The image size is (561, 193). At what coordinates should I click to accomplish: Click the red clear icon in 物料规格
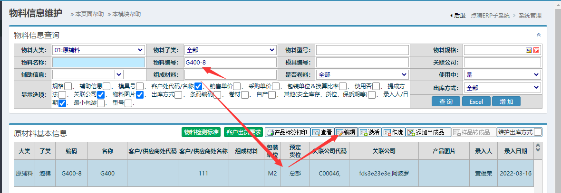536,50
